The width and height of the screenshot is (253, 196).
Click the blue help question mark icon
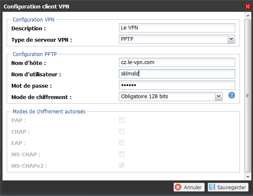pyautogui.click(x=231, y=95)
